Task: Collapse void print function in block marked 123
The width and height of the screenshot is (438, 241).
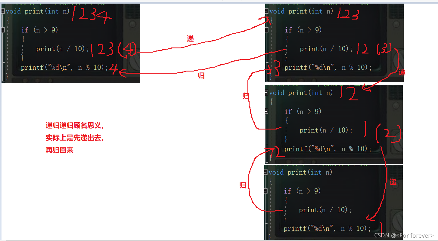Action: tap(266, 11)
